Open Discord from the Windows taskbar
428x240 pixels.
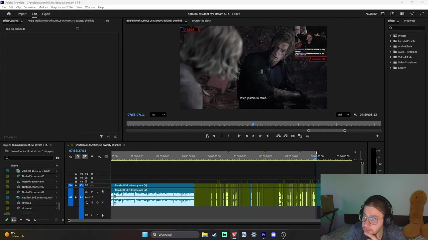pyautogui.click(x=274, y=235)
